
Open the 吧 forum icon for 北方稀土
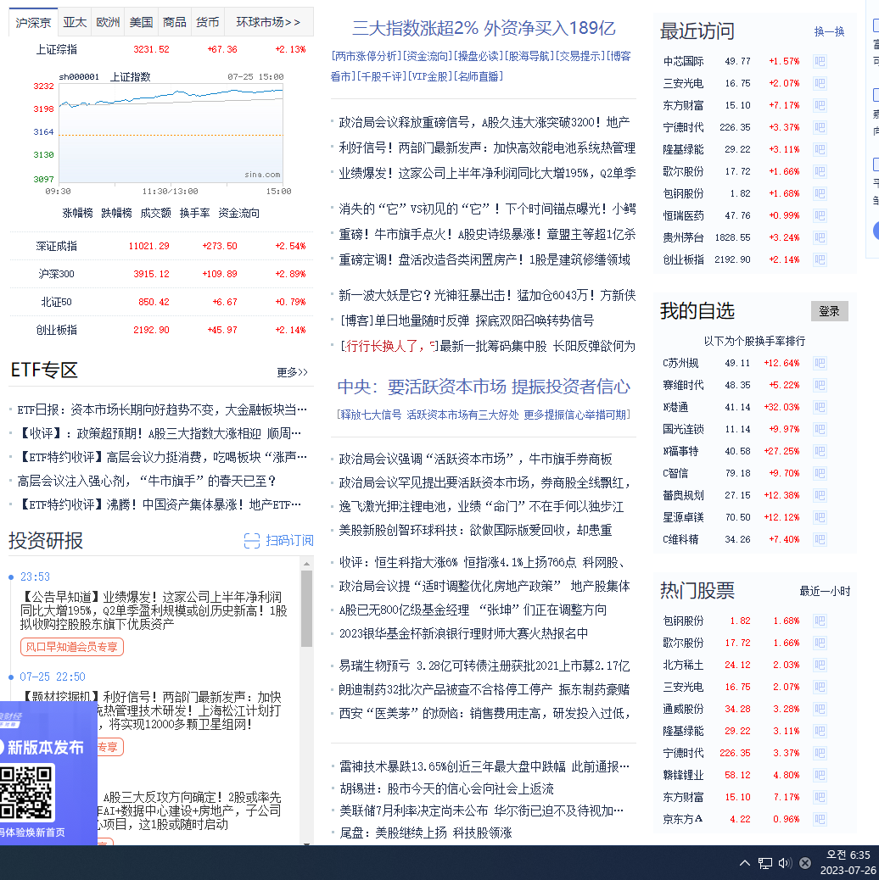coord(820,665)
